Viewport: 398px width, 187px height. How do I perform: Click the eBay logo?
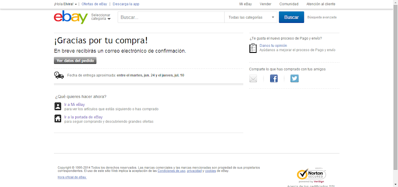pyautogui.click(x=71, y=17)
